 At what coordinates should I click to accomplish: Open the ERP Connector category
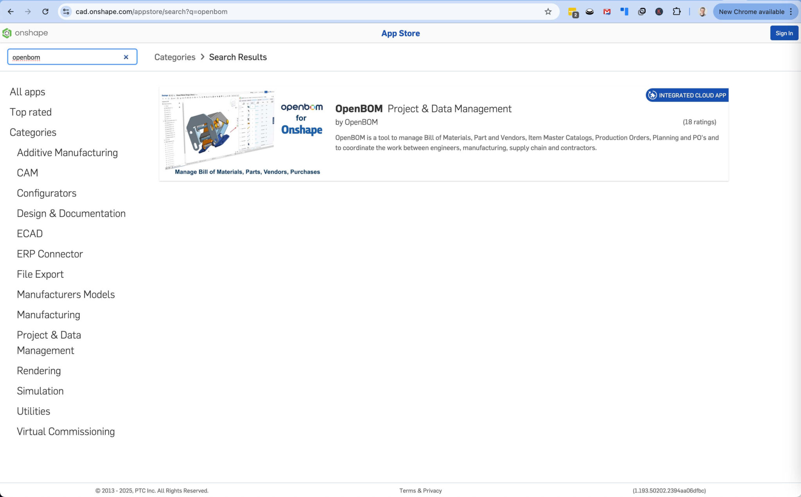(x=50, y=254)
